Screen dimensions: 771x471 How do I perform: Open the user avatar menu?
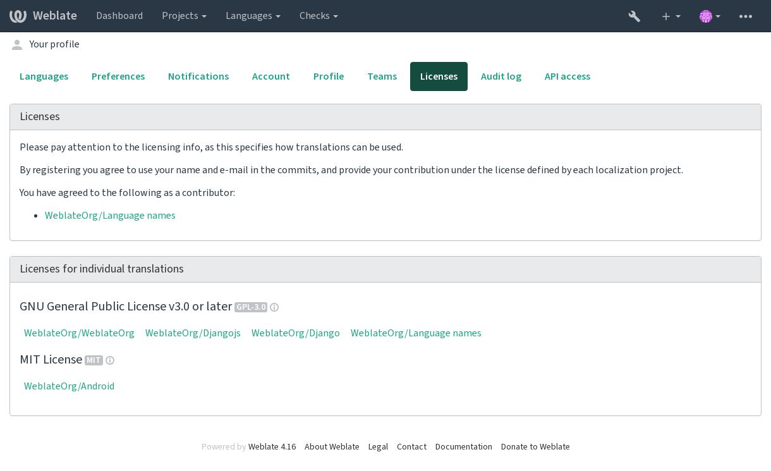(710, 16)
